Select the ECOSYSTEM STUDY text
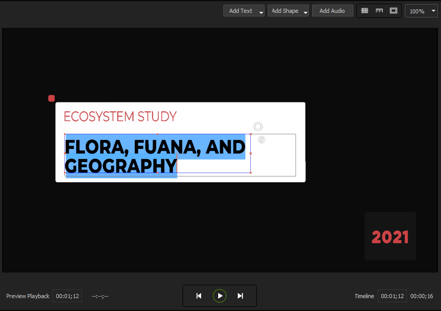Image resolution: width=441 pixels, height=311 pixels. [120, 116]
